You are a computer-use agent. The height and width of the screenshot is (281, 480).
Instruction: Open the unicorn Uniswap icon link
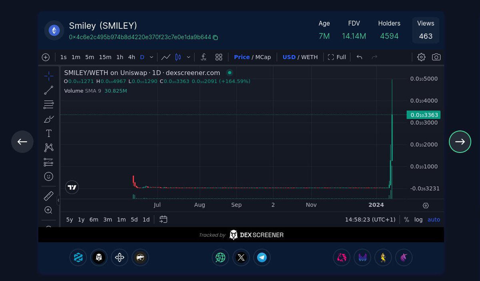[404, 257]
